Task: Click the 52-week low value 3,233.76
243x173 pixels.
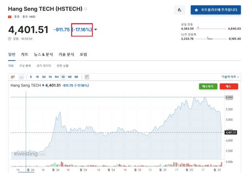Action: [x=187, y=38]
